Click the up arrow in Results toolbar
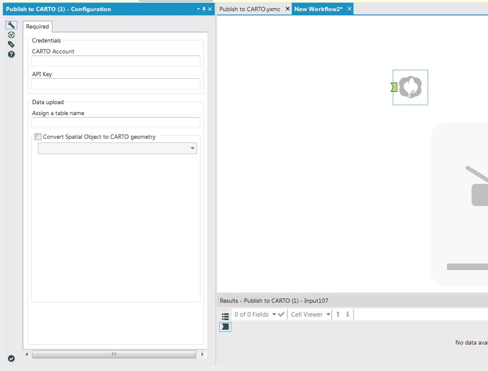488x371 pixels. pyautogui.click(x=338, y=314)
